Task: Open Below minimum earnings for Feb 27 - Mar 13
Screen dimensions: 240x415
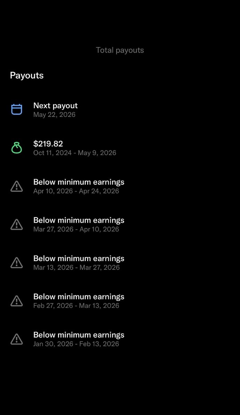Action: [120, 301]
